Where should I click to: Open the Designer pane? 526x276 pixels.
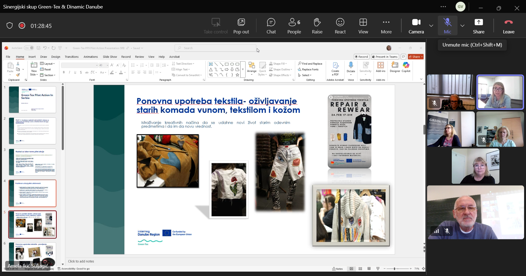(395, 67)
